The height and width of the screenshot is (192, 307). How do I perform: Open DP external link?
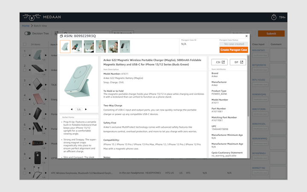click(237, 62)
